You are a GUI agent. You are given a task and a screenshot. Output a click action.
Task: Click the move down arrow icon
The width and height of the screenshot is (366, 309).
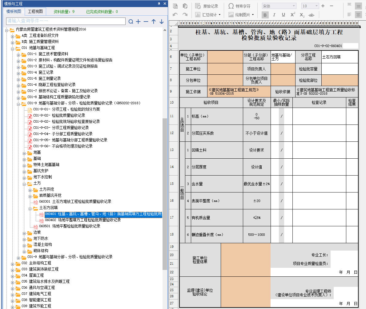click(162, 22)
